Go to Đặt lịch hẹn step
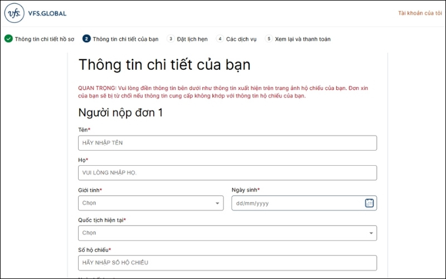The width and height of the screenshot is (446, 279). click(192, 39)
